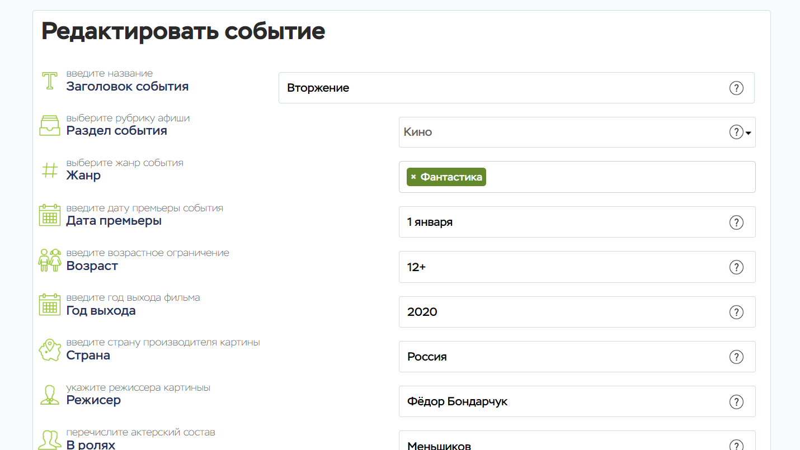Select the 2020 release year field
The height and width of the screenshot is (450, 800).
559,312
